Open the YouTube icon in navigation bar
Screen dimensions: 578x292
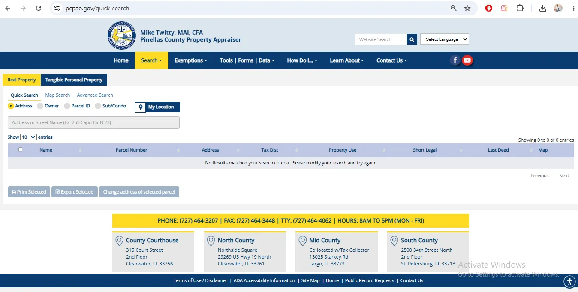pos(467,60)
